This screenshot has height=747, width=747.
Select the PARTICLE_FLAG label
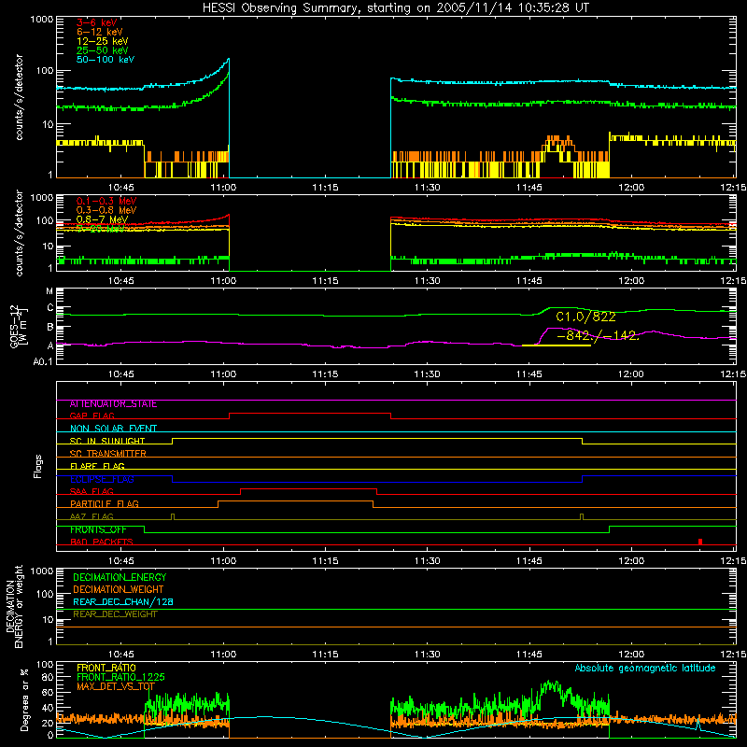pyautogui.click(x=105, y=503)
